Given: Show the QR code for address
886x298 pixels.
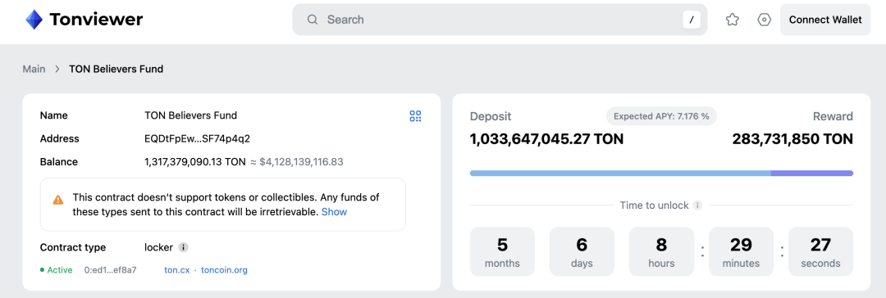Looking at the screenshot, I should tap(415, 116).
